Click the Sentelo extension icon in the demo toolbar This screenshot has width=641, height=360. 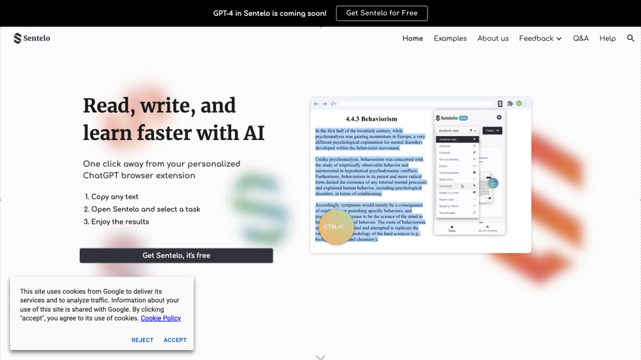click(x=500, y=104)
